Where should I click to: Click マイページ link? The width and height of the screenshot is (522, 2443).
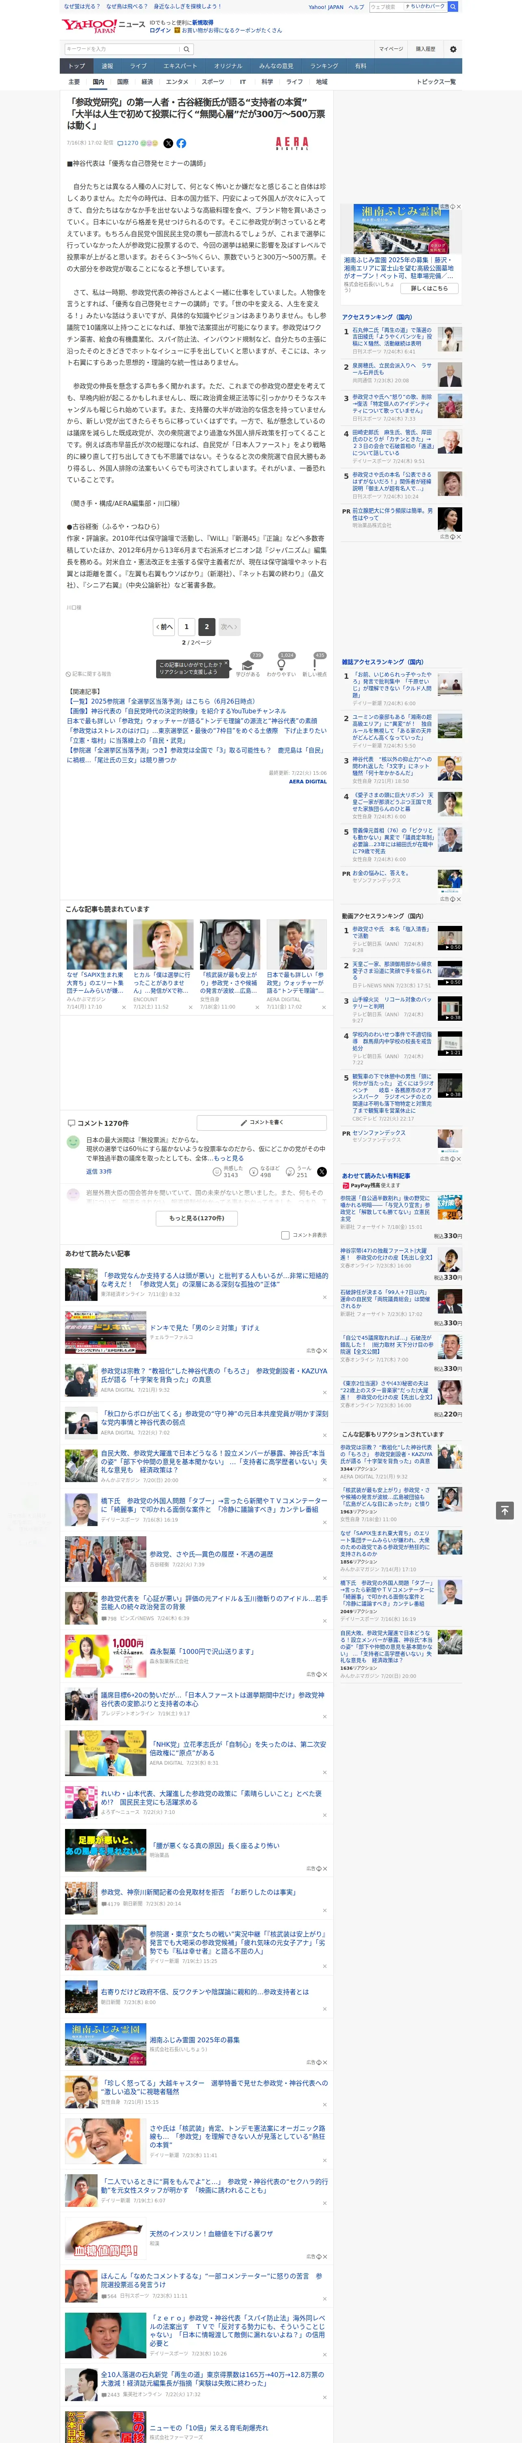390,48
